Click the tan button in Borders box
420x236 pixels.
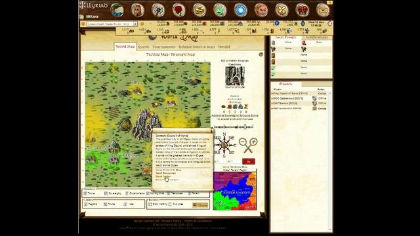pos(200,205)
